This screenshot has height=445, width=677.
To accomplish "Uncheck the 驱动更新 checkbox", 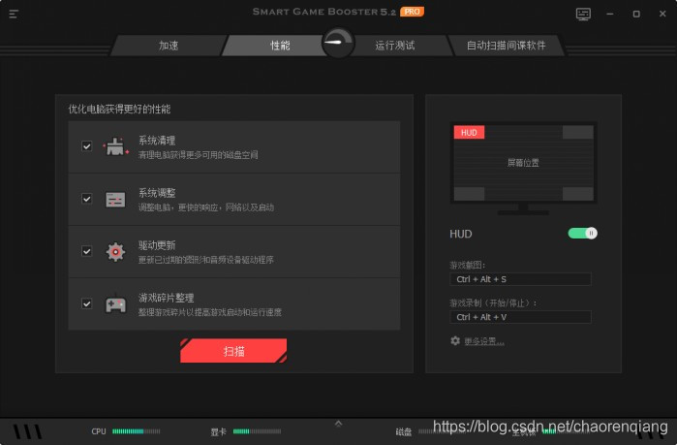I will click(87, 251).
